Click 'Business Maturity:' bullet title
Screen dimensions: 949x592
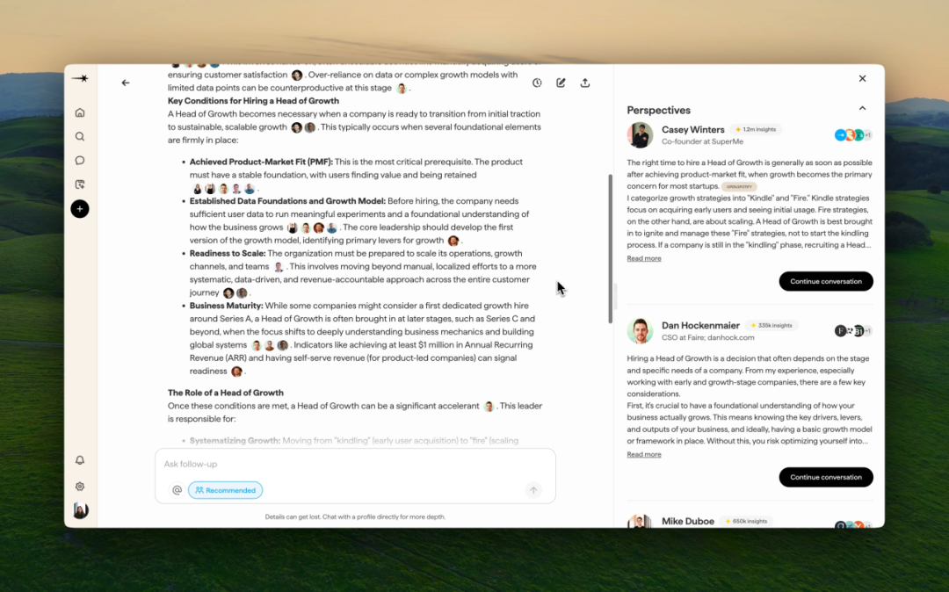click(x=227, y=306)
